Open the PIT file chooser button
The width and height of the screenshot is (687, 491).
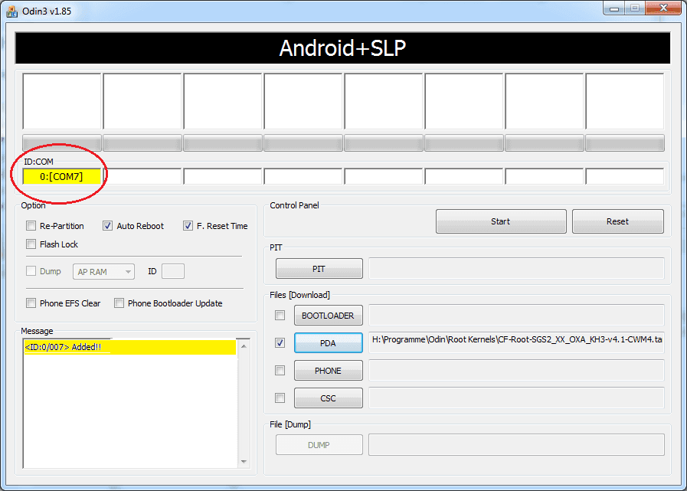(319, 269)
